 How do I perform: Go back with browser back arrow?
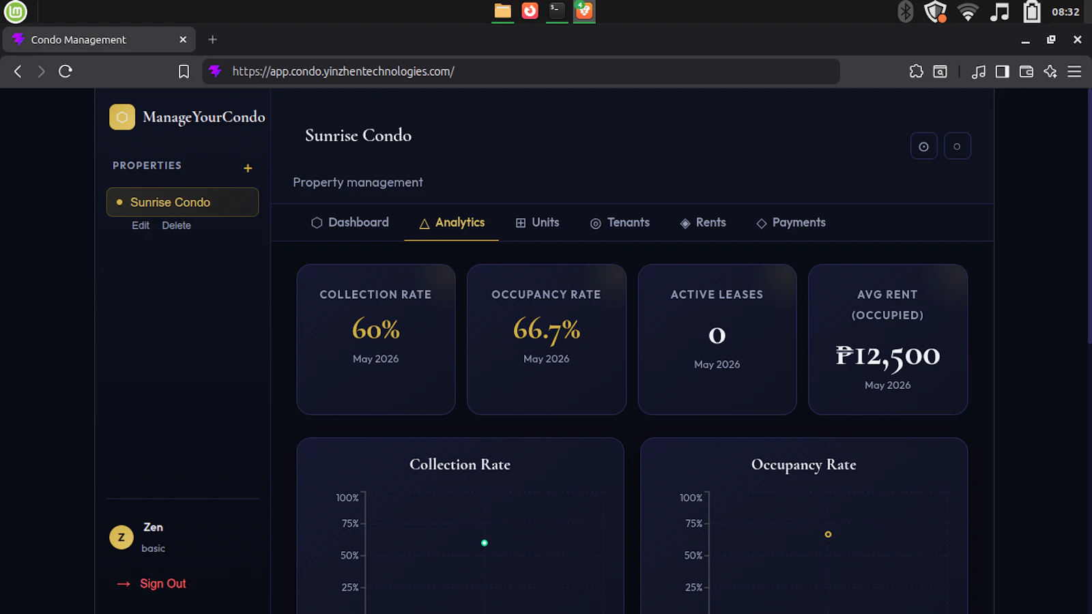pos(18,71)
